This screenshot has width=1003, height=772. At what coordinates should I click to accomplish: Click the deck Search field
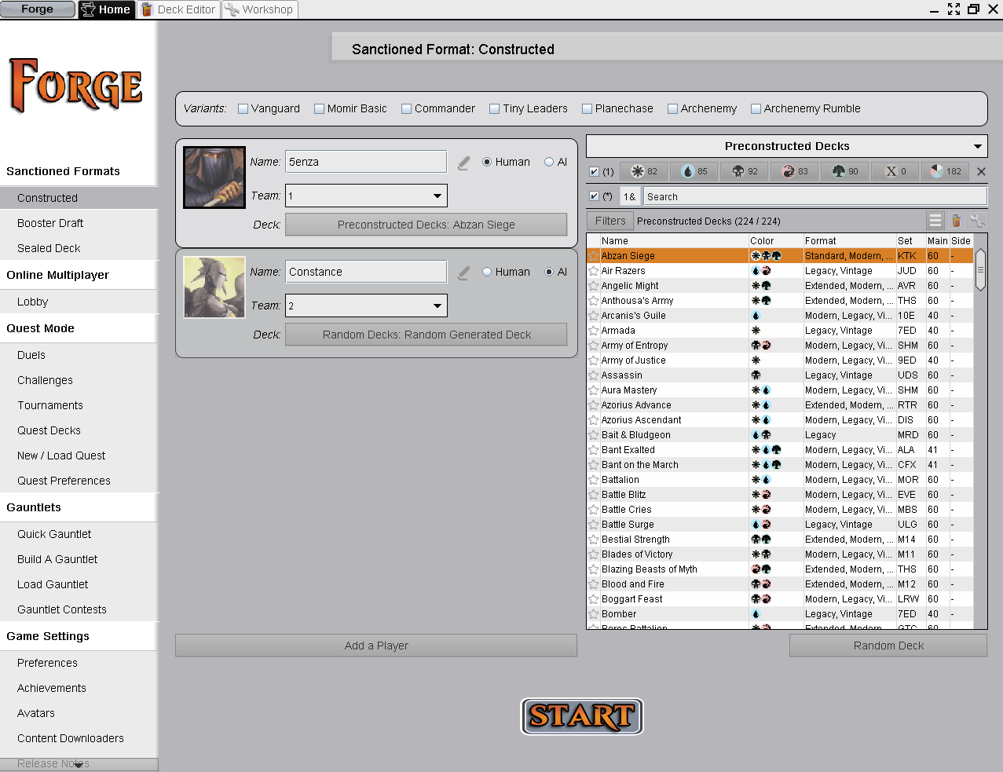(x=814, y=196)
